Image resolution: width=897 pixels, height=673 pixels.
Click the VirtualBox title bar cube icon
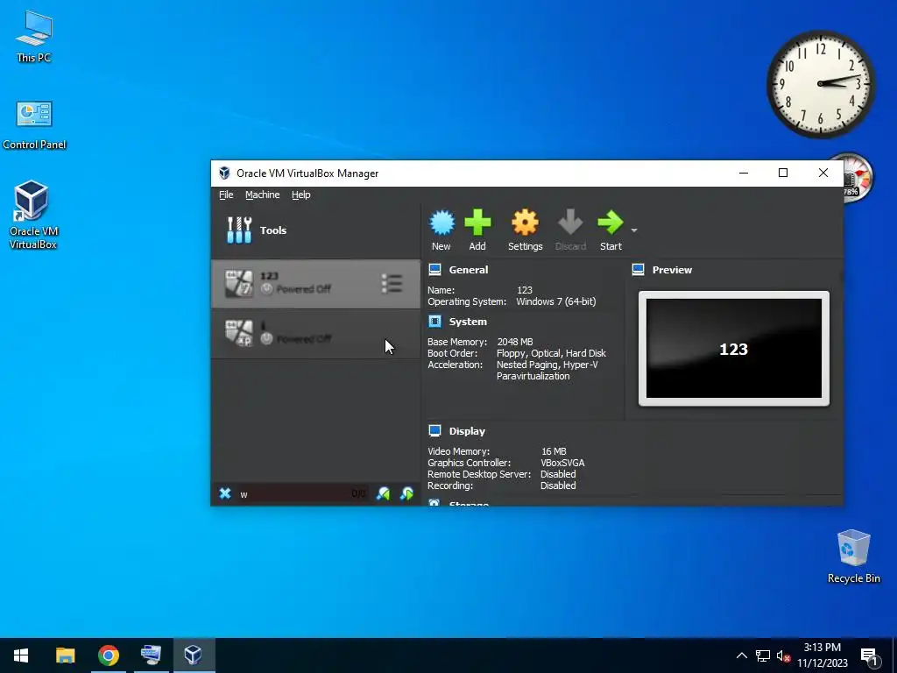[x=224, y=174]
